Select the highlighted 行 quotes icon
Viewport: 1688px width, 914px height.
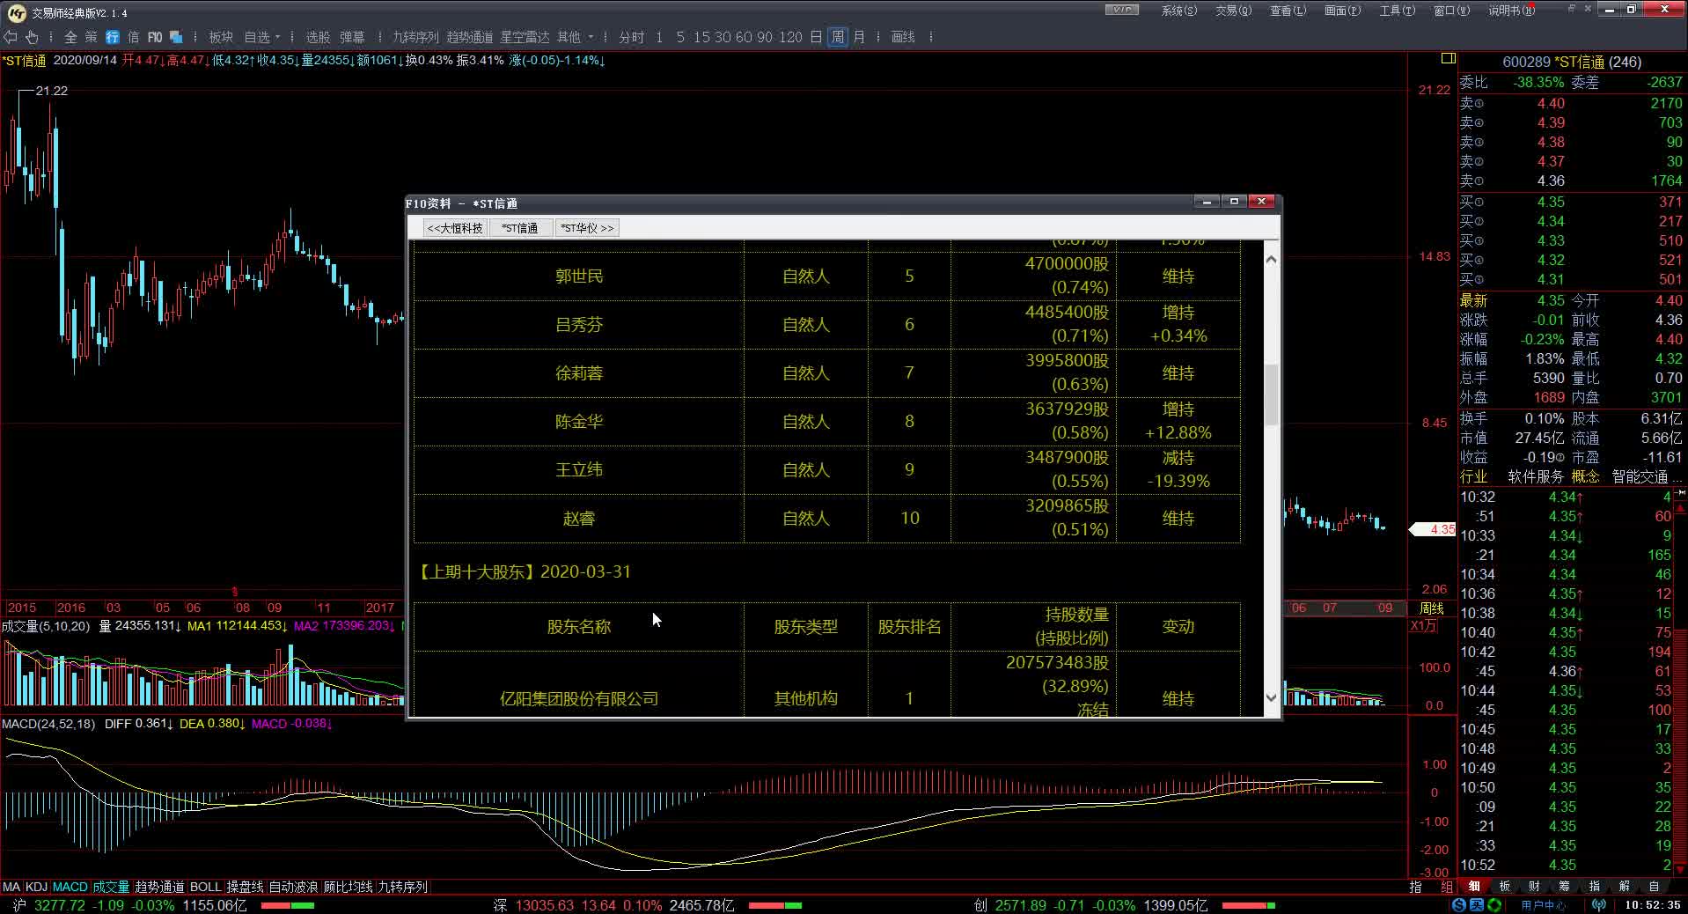tap(113, 37)
